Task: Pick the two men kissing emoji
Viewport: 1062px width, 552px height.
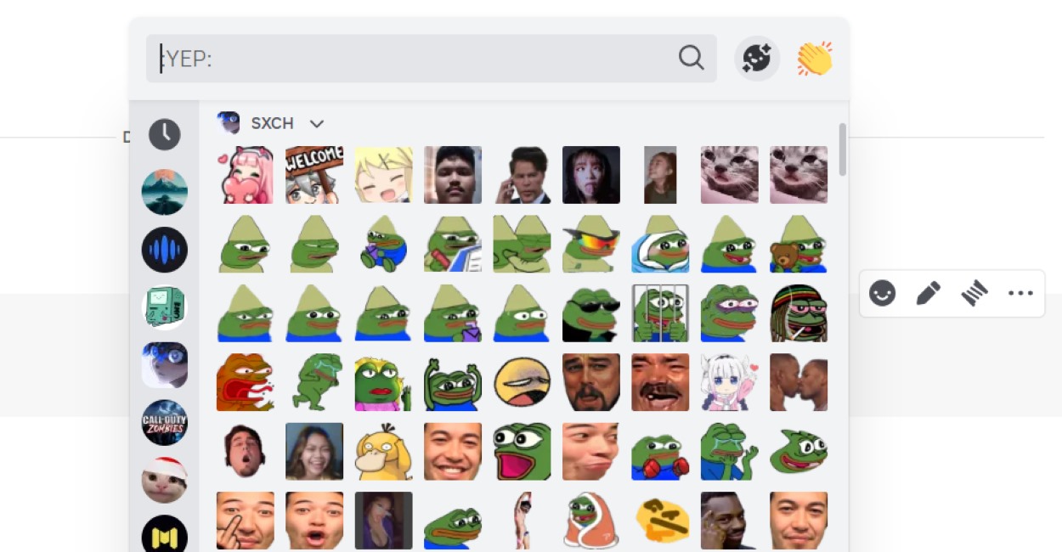Action: 799,382
